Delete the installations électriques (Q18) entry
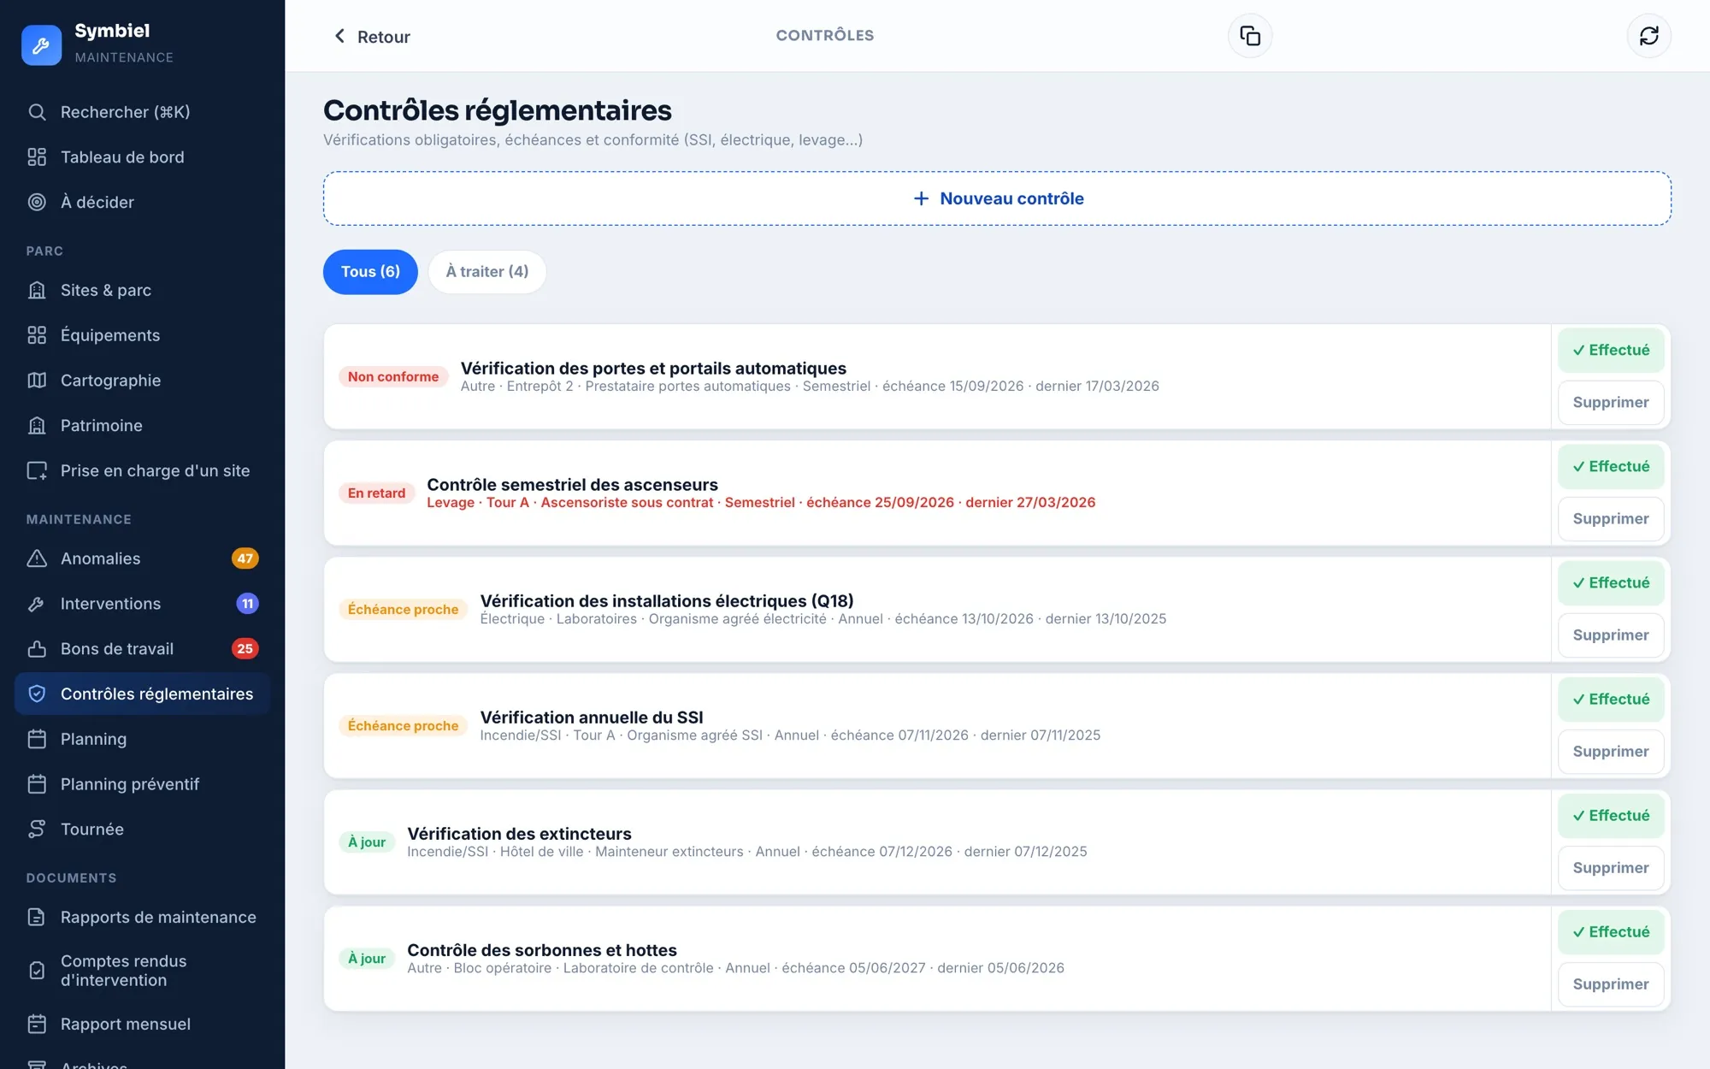This screenshot has width=1710, height=1069. [1611, 635]
